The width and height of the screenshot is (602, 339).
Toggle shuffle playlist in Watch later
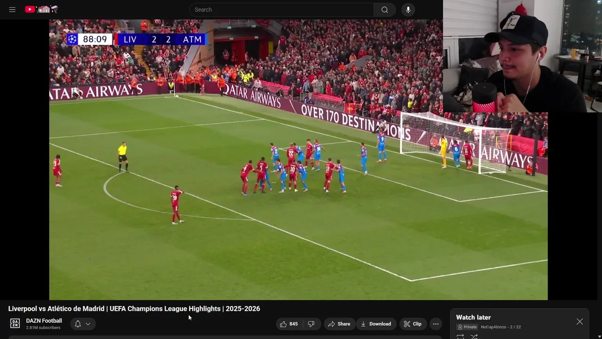pyautogui.click(x=474, y=336)
